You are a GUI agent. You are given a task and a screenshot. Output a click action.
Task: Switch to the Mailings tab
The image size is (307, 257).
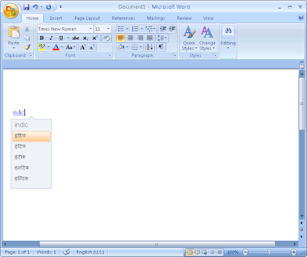[156, 18]
